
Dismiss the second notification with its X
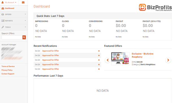pyautogui.click(x=99, y=56)
